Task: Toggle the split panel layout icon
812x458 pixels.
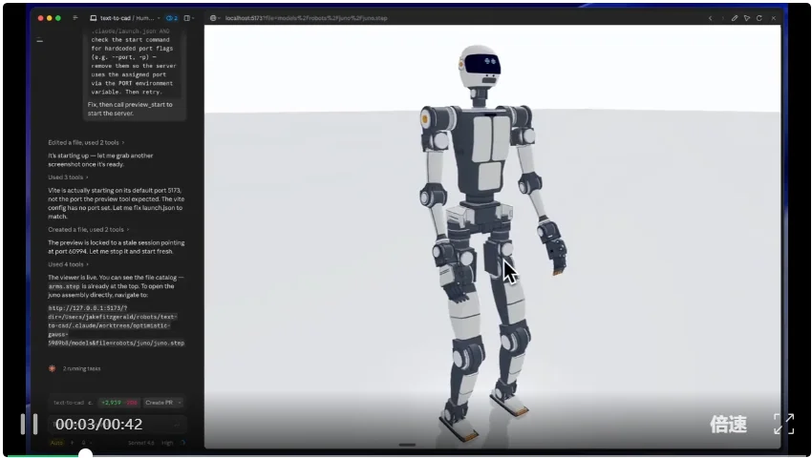Action: click(187, 18)
